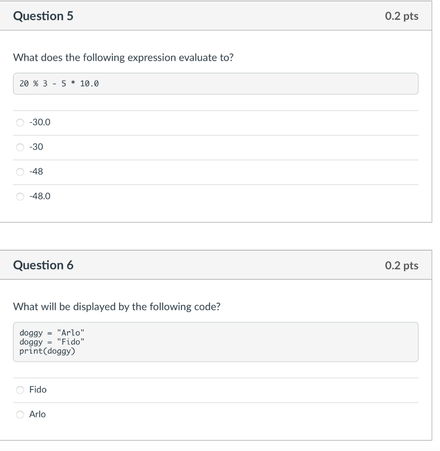Select the -48 answer option
Screen dimensions: 440x451
(20, 172)
